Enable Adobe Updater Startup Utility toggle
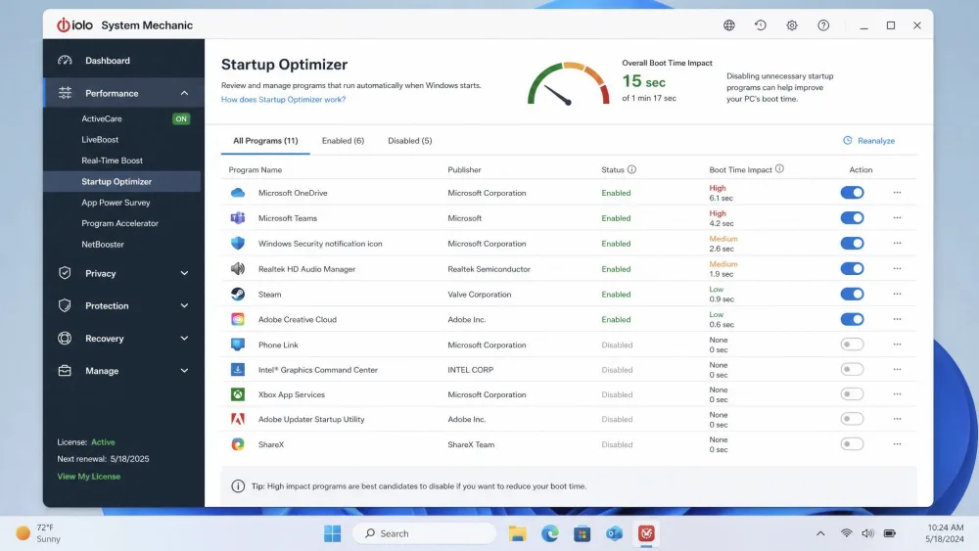The image size is (979, 551). click(x=853, y=419)
